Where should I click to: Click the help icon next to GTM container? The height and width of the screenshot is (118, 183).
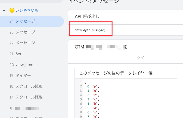pos(126,47)
